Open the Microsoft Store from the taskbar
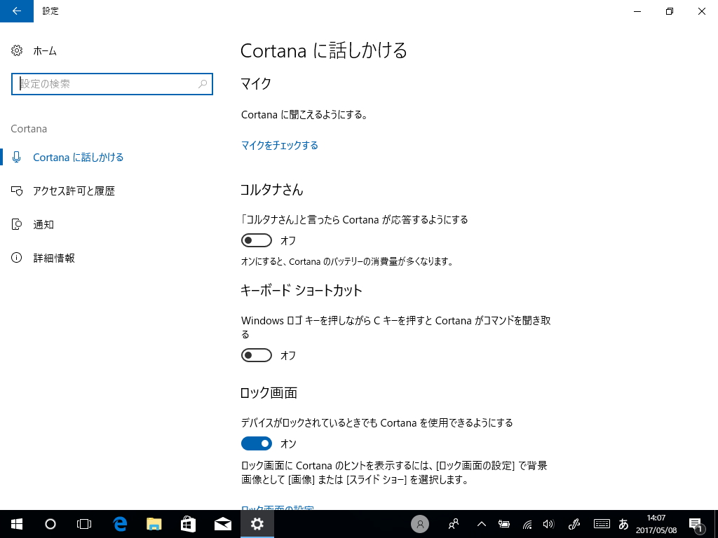Image resolution: width=718 pixels, height=538 pixels. tap(188, 524)
